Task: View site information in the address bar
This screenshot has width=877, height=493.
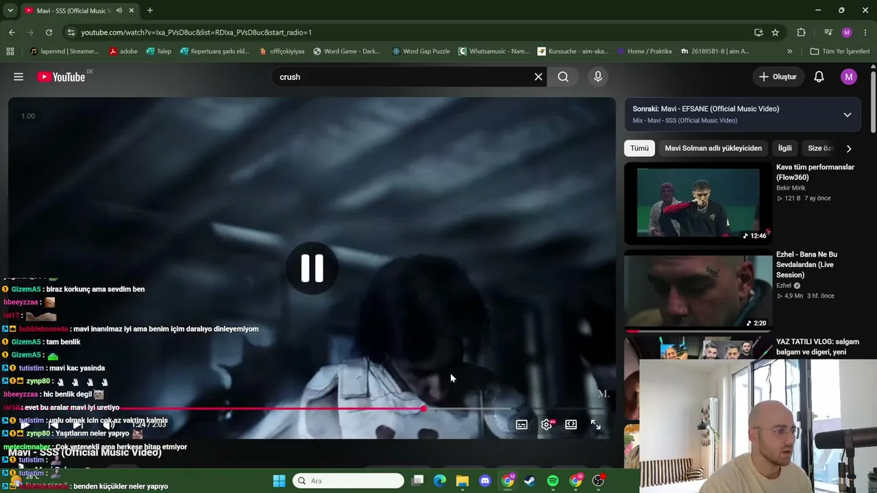Action: 71,32
